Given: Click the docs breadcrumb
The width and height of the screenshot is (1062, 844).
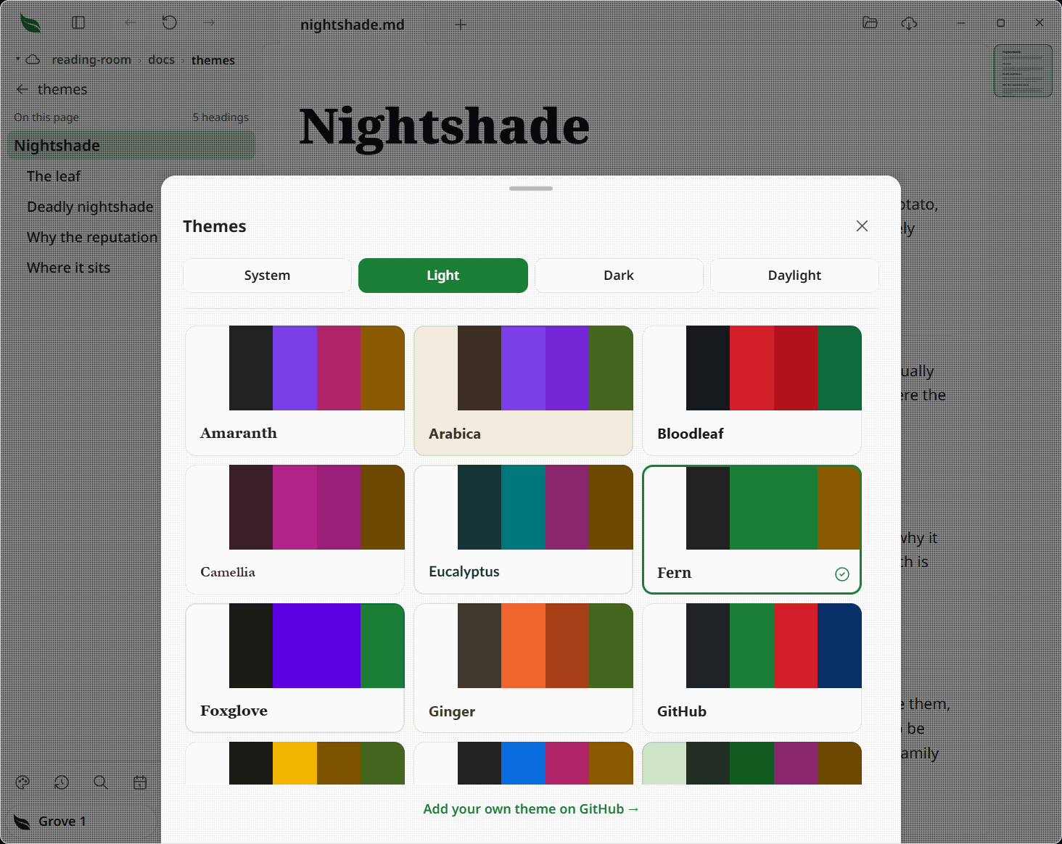Looking at the screenshot, I should (x=161, y=59).
